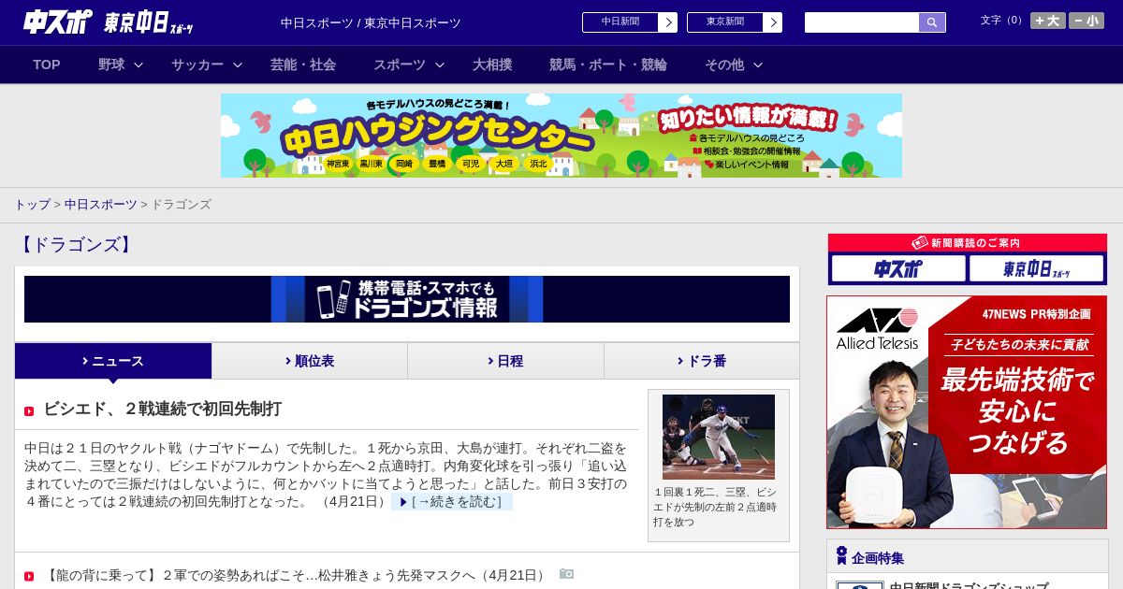
Task: Click 東京中日スポーツ subscription button in sidebar
Action: tap(1036, 268)
